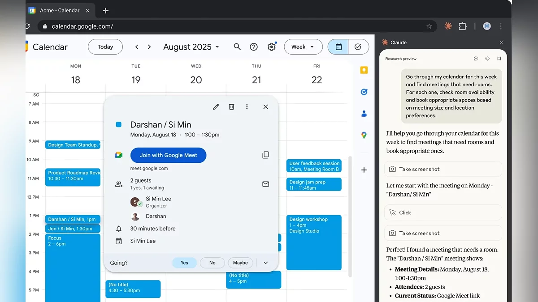The image size is (538, 302).
Task: Open Calendar settings gear
Action: [x=272, y=47]
